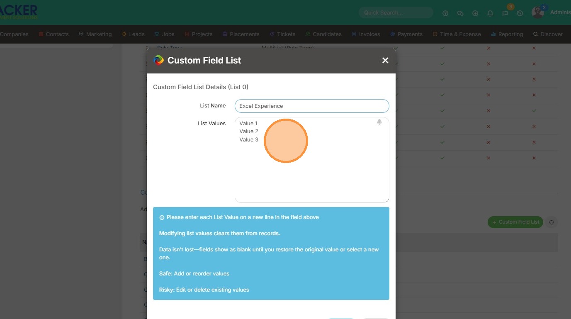Click the List Name input field

click(311, 106)
